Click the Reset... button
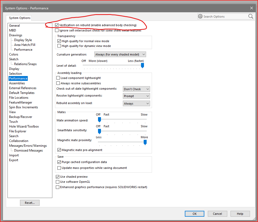258x222 pixels. click(x=30, y=203)
